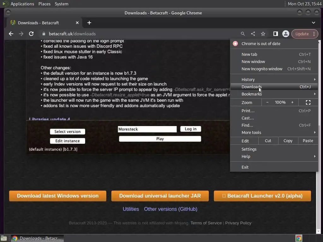Open a New Incognito window

click(274, 69)
